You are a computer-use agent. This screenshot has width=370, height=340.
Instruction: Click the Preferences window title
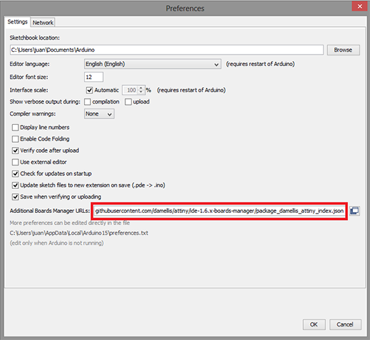point(185,9)
